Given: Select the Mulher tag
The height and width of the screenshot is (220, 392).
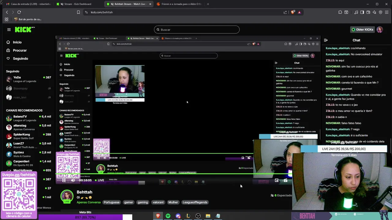Looking at the screenshot, I should [173, 202].
